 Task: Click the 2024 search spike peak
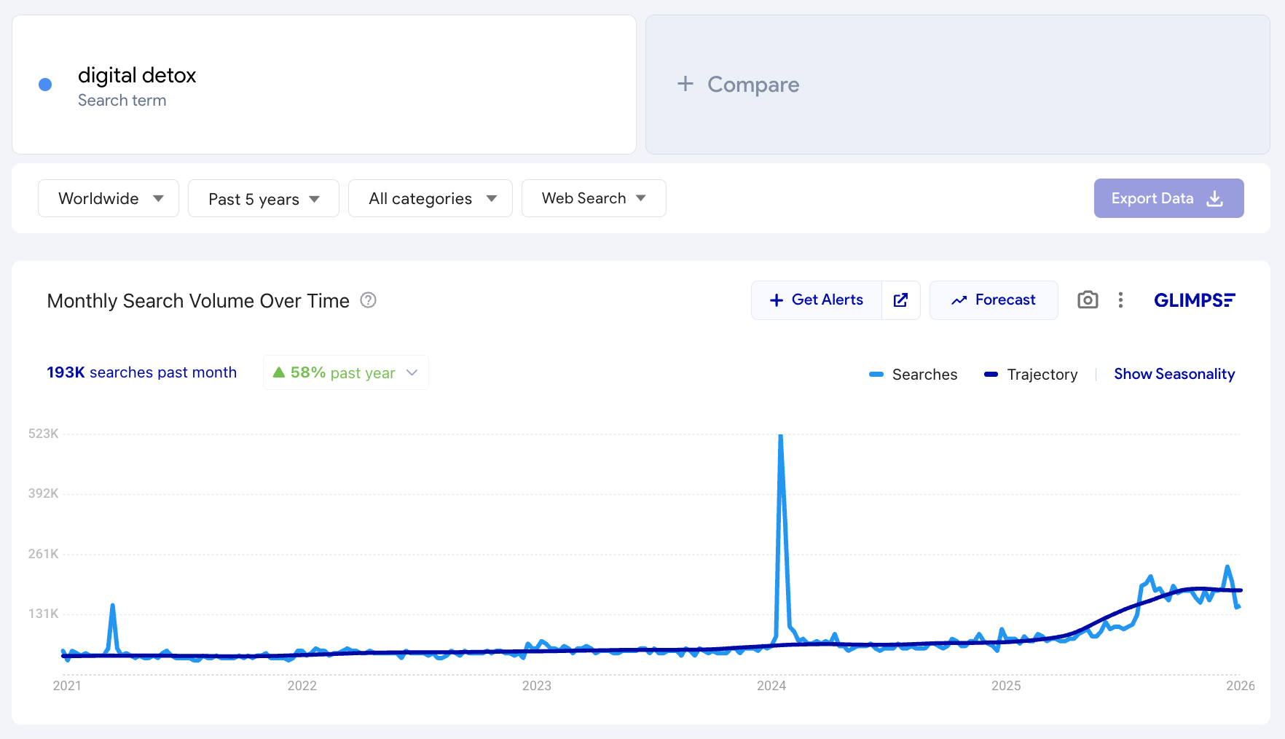click(x=780, y=437)
